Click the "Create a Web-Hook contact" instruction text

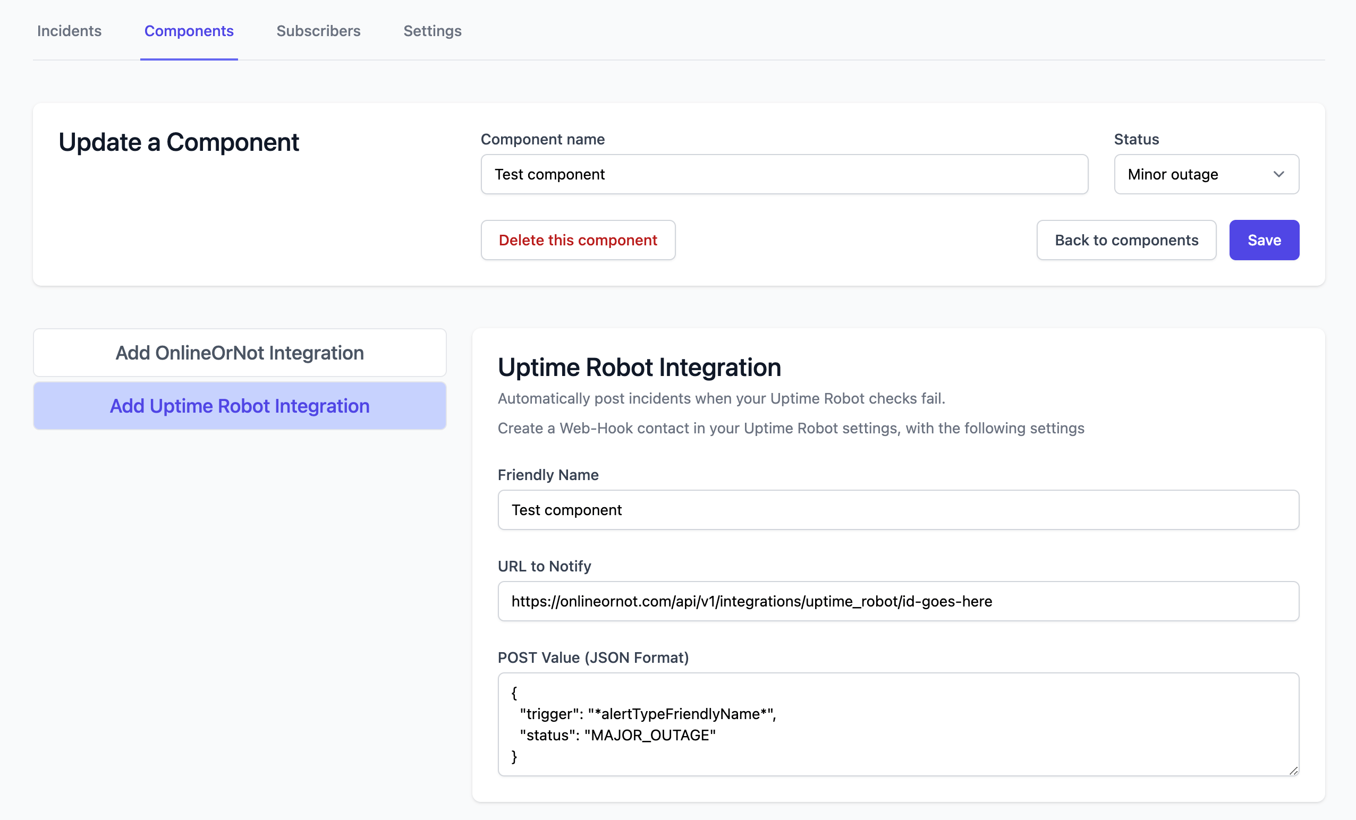791,428
